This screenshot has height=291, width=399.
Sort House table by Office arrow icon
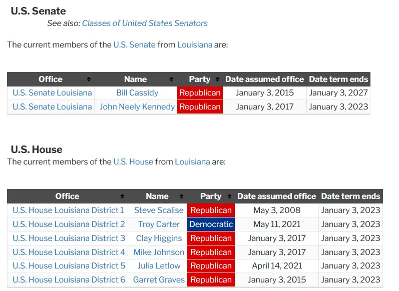click(x=122, y=196)
